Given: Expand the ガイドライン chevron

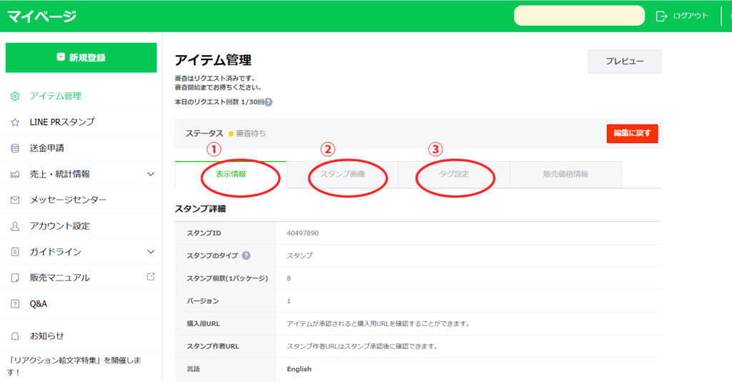Looking at the screenshot, I should tap(150, 252).
